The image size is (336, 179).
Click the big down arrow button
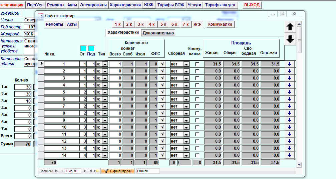[290, 39]
